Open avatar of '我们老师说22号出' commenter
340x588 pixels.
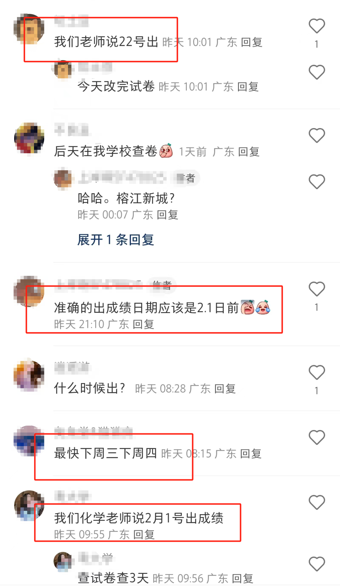[x=29, y=29]
